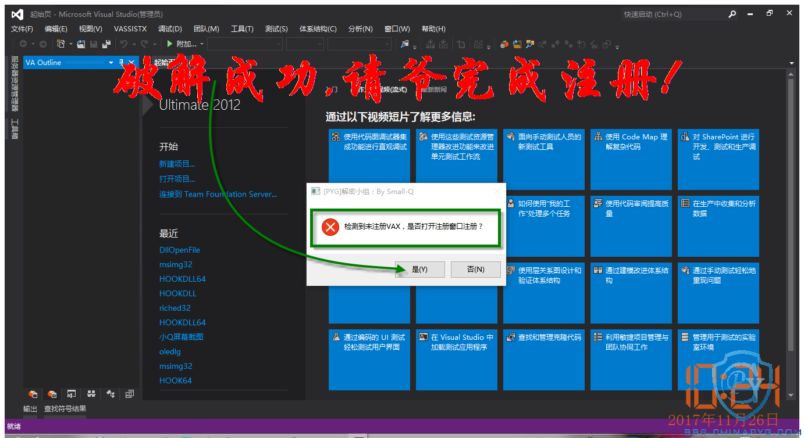This screenshot has width=804, height=438.
Task: Click the Navigate Backward toolbar icon
Action: pos(23,44)
